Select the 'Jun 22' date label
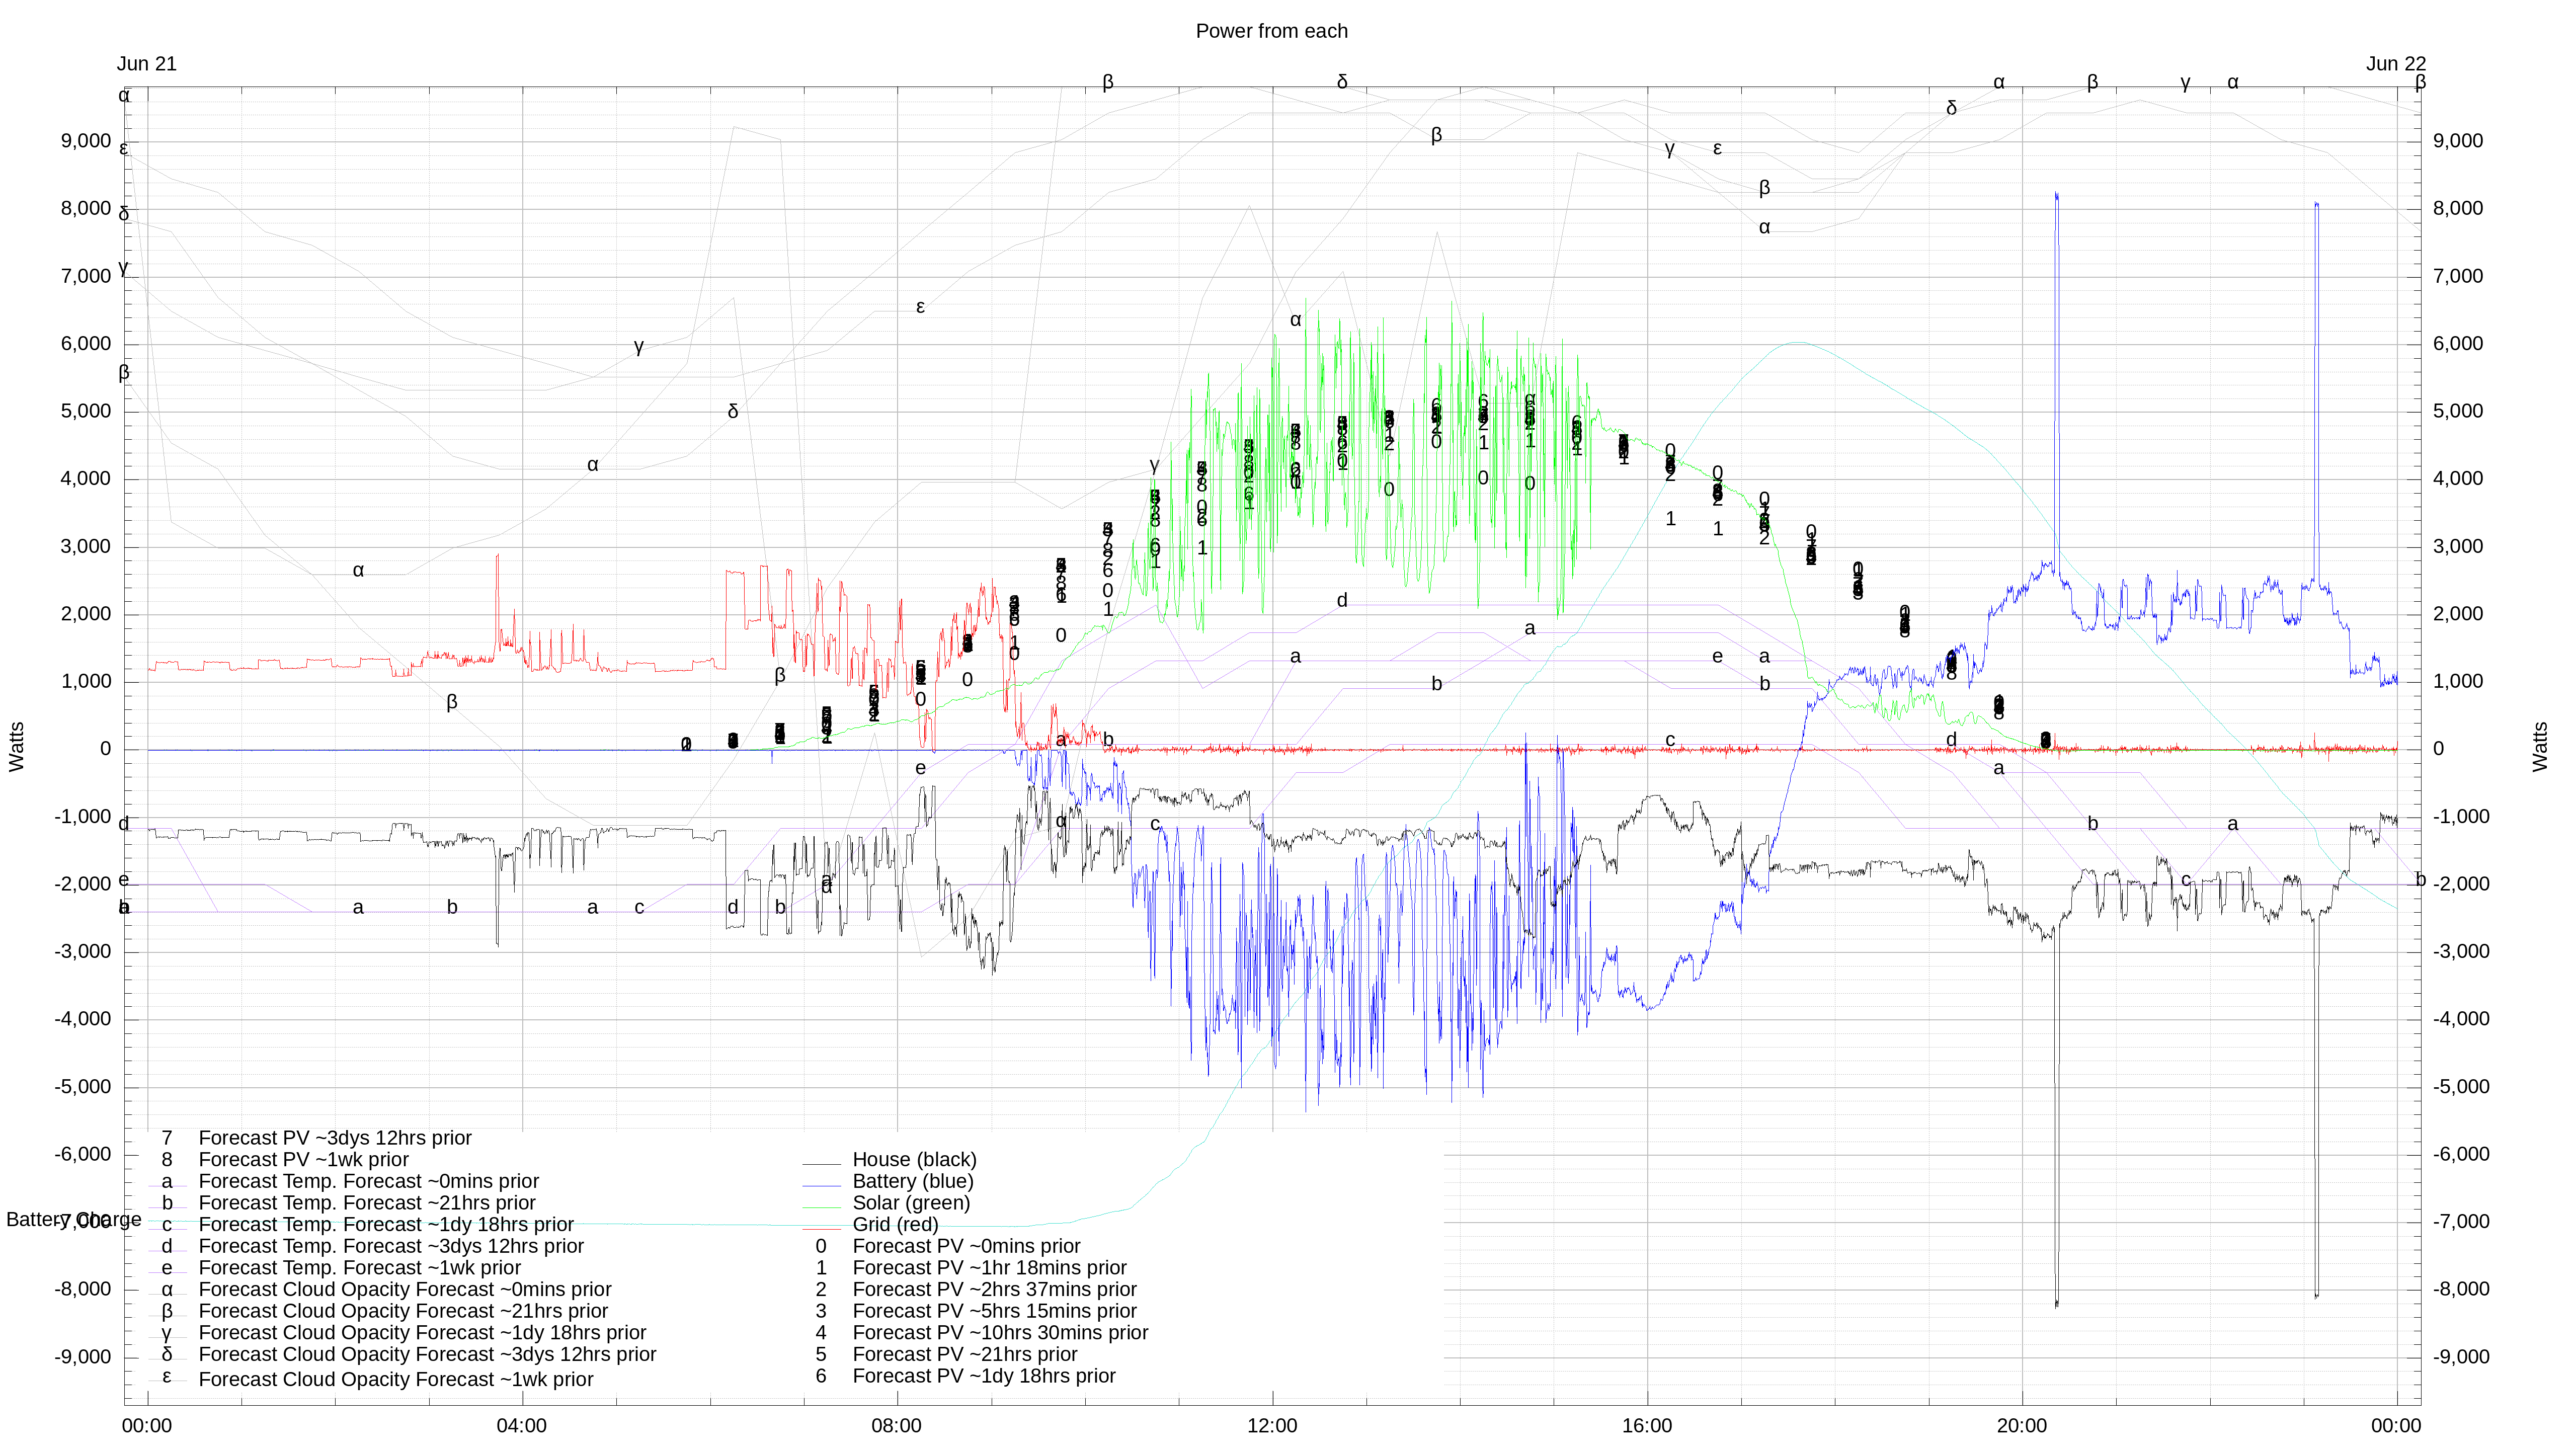2576x1449 pixels. coord(2396,64)
